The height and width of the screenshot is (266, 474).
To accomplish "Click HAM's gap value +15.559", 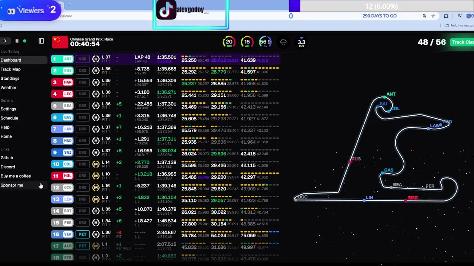I will click(143, 81).
